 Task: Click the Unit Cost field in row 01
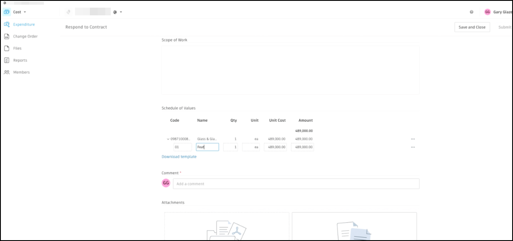(x=275, y=147)
